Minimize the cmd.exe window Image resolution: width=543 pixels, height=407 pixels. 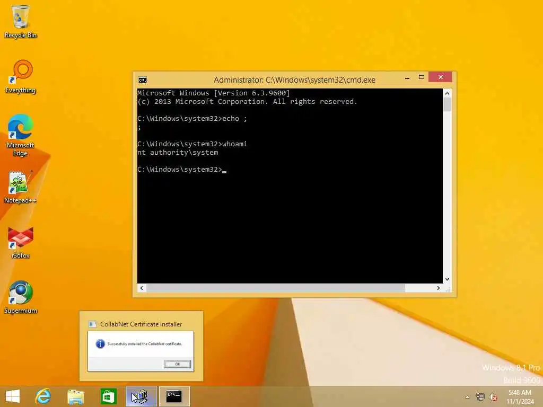point(407,77)
